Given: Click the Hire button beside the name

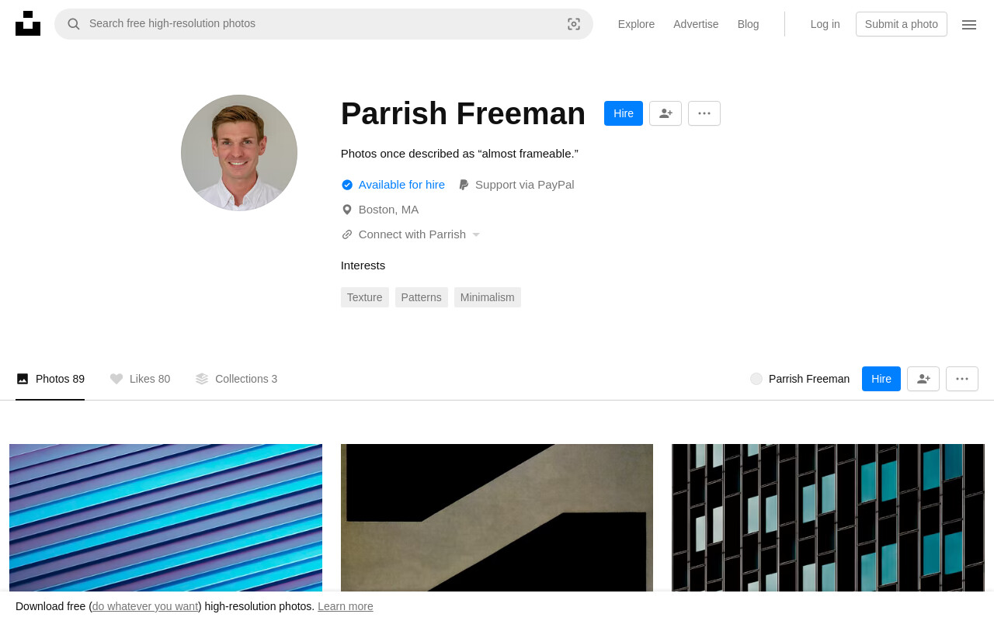Looking at the screenshot, I should 624,113.
